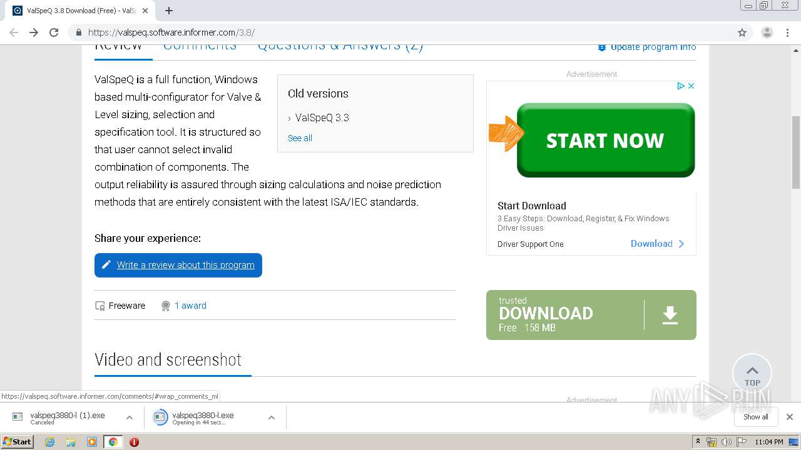The width and height of the screenshot is (801, 450).
Task: Close the advertisement with X
Action: 691,86
